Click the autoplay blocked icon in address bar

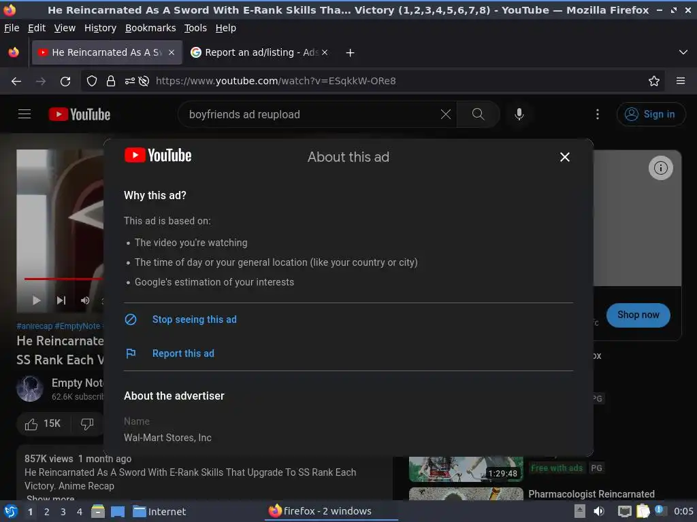coord(144,82)
